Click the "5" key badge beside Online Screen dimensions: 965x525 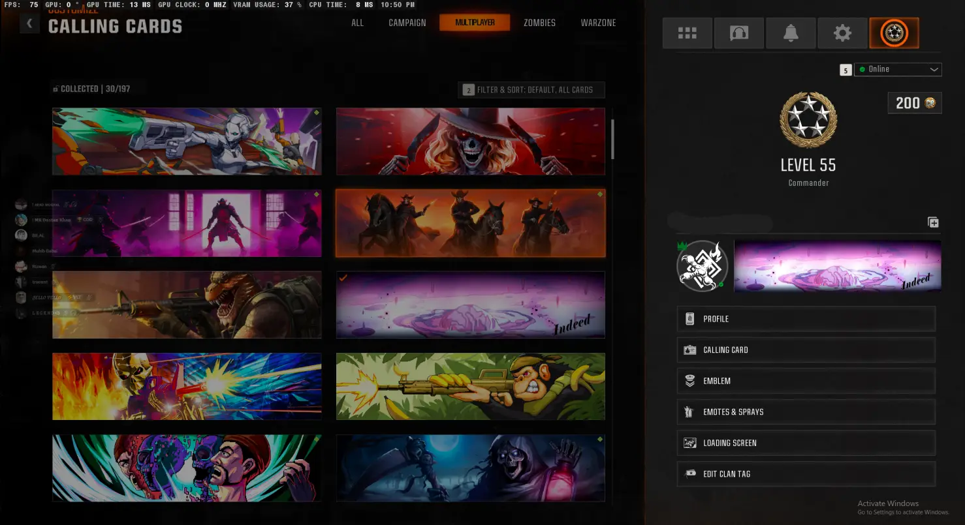pos(846,70)
